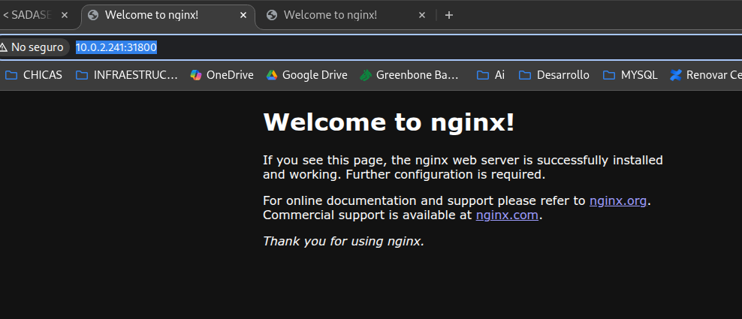Open the MYSQL bookmark folder
This screenshot has height=319, width=742.
coord(630,75)
